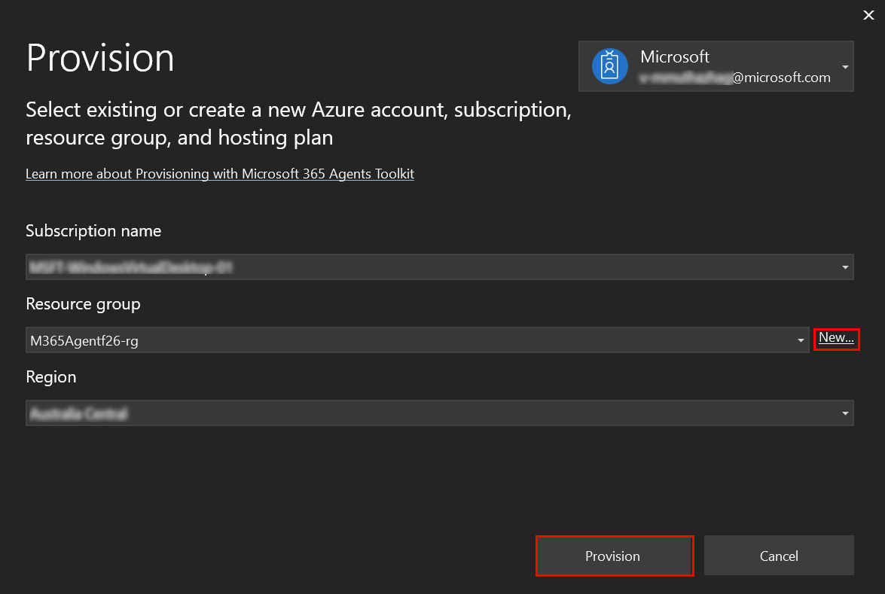Click the 'Select existing or create' description
The image size is (885, 594).
[298, 123]
